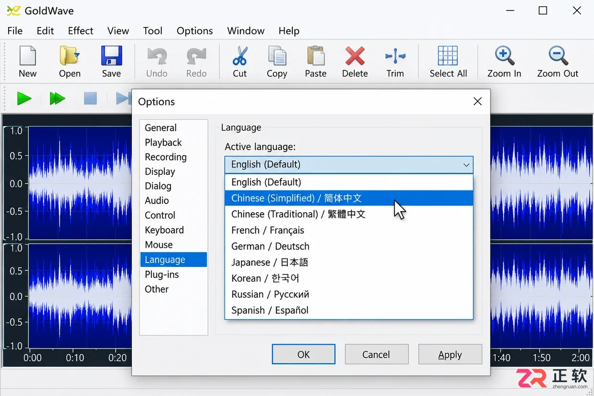Image resolution: width=594 pixels, height=396 pixels.
Task: Pick Russian from the language list
Action: coord(349,294)
